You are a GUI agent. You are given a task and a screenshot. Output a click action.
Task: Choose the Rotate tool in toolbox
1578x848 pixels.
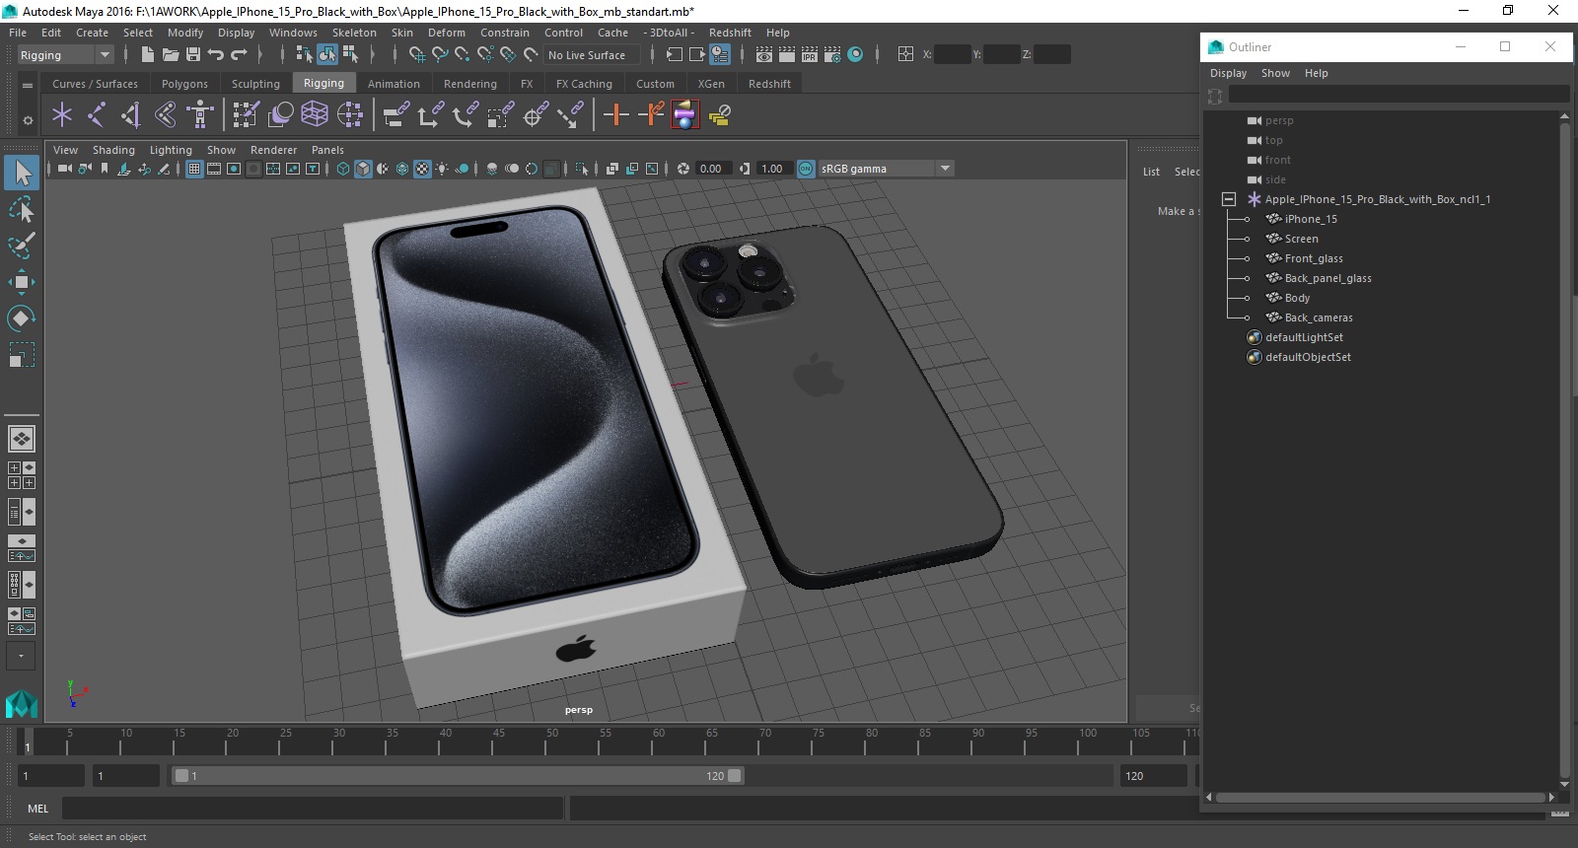pyautogui.click(x=21, y=318)
